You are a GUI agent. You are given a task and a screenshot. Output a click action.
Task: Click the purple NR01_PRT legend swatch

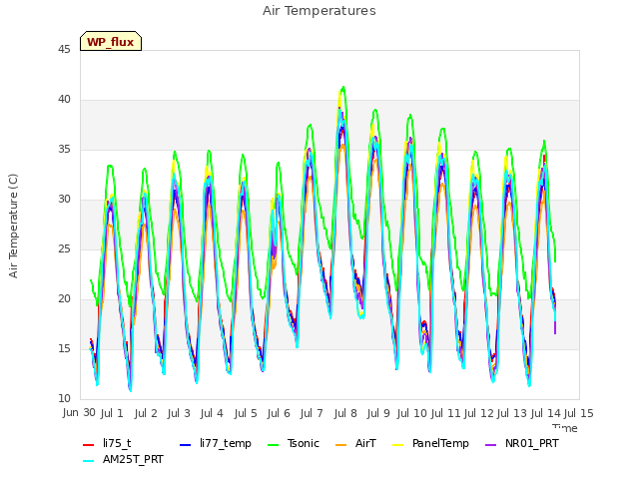491,444
